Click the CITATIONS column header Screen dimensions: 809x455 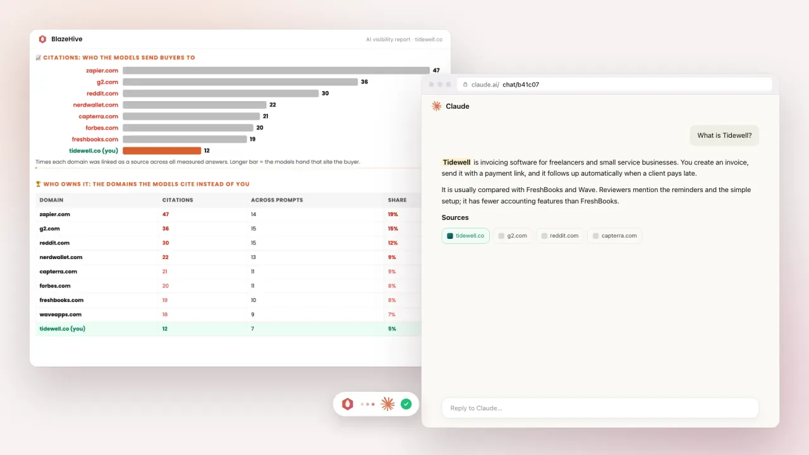pos(178,200)
